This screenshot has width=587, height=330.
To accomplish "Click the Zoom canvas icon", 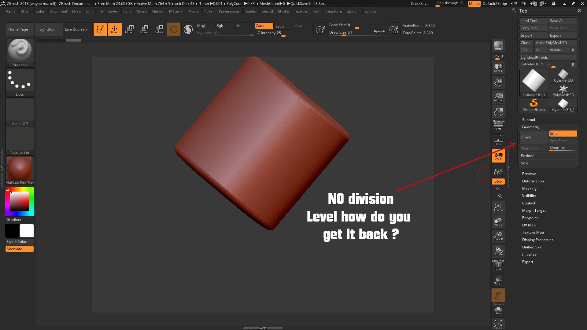I will (498, 82).
